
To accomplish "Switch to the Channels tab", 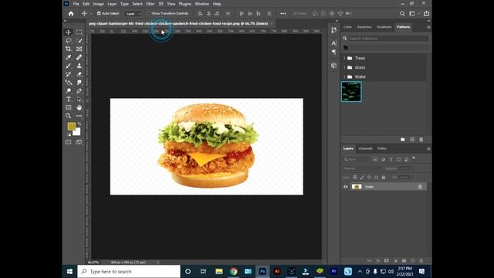I will pos(365,148).
